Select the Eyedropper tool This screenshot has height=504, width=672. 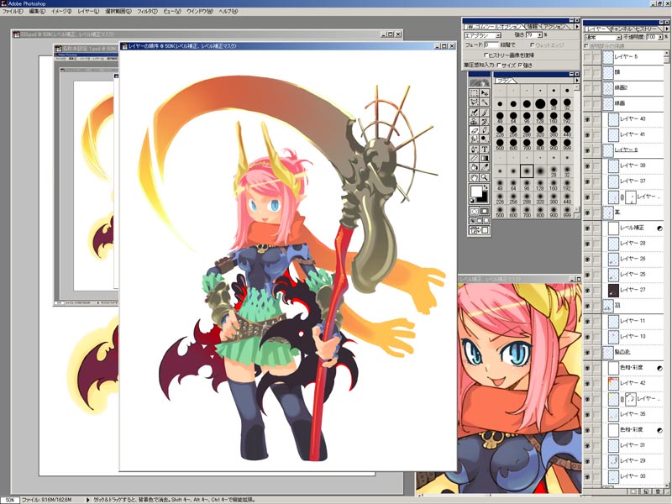tap(485, 167)
